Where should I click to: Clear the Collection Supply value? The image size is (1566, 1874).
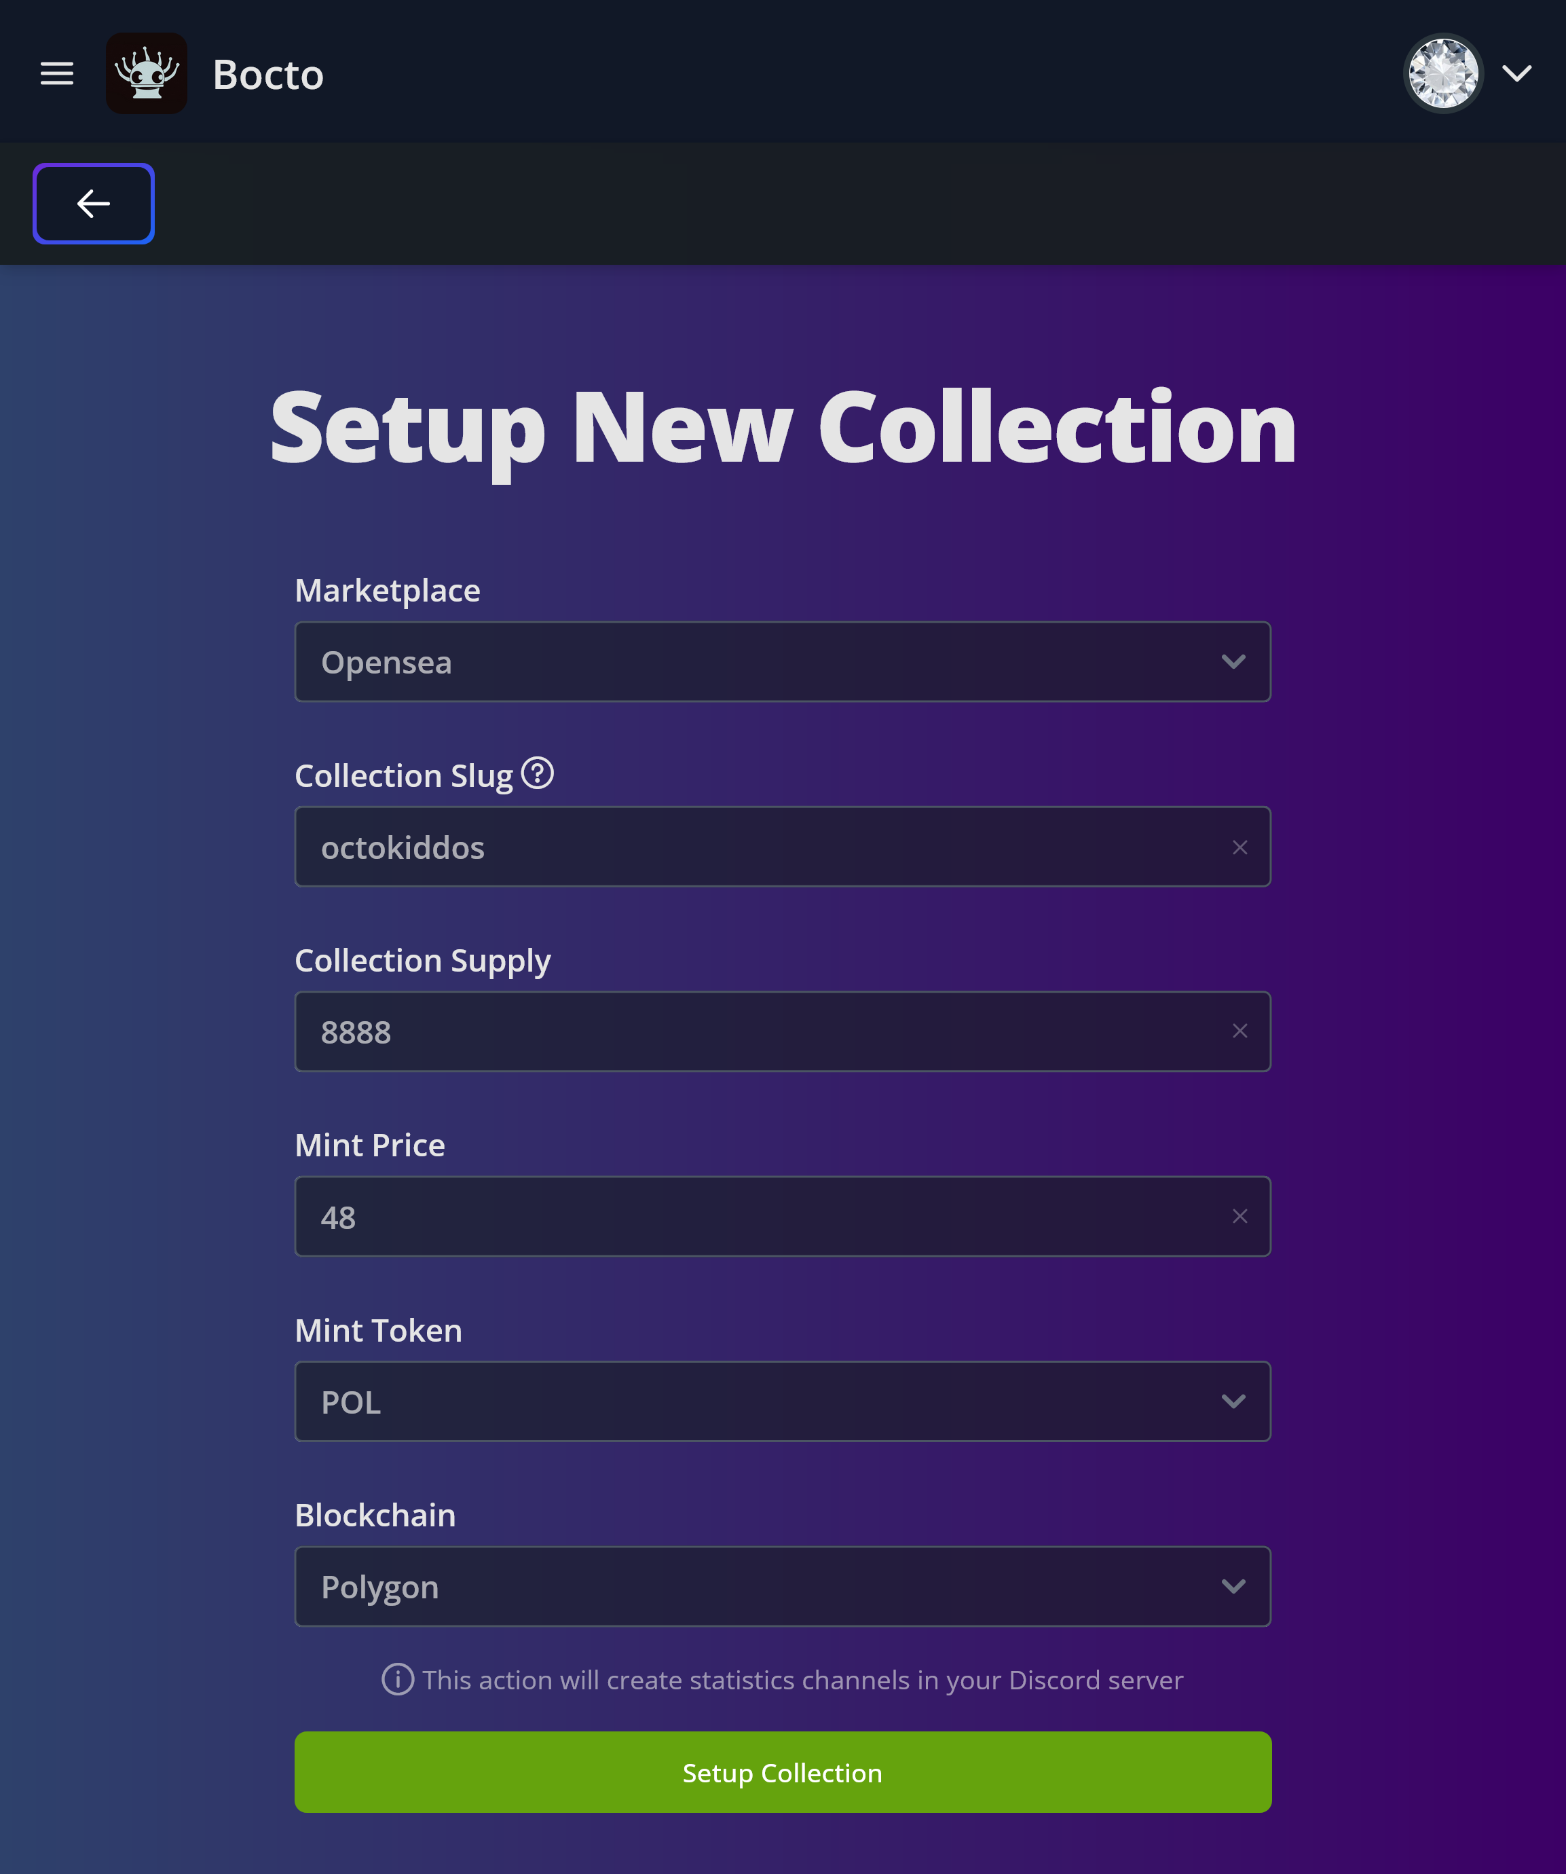pyautogui.click(x=1239, y=1031)
